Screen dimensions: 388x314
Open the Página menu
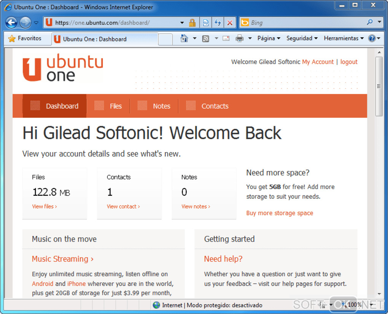[x=269, y=38]
